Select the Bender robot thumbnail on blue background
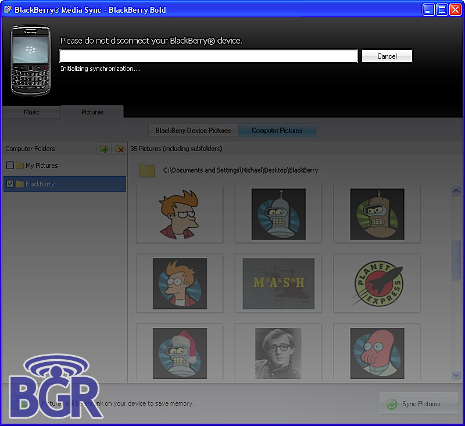The width and height of the screenshot is (465, 426). (x=278, y=214)
